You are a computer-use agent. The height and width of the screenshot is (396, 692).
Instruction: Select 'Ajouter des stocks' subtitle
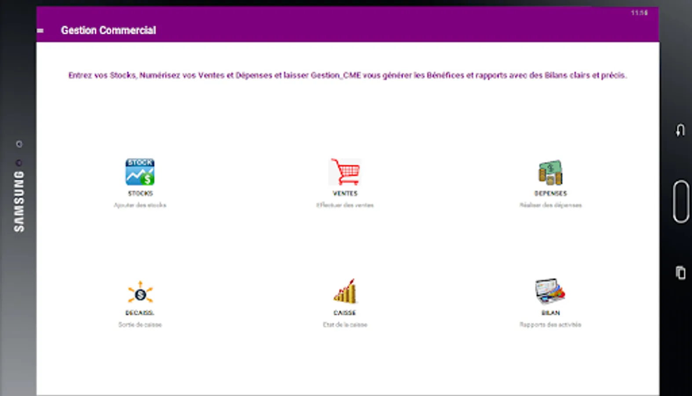(x=140, y=205)
